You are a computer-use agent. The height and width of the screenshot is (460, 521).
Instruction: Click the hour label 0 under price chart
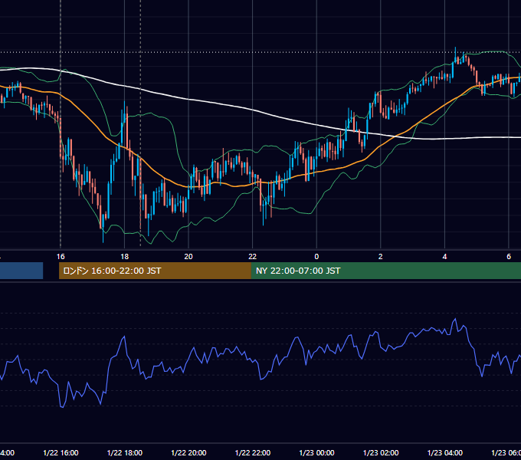point(316,257)
